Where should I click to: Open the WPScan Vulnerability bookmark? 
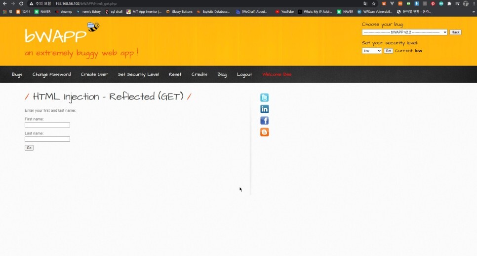(374, 11)
